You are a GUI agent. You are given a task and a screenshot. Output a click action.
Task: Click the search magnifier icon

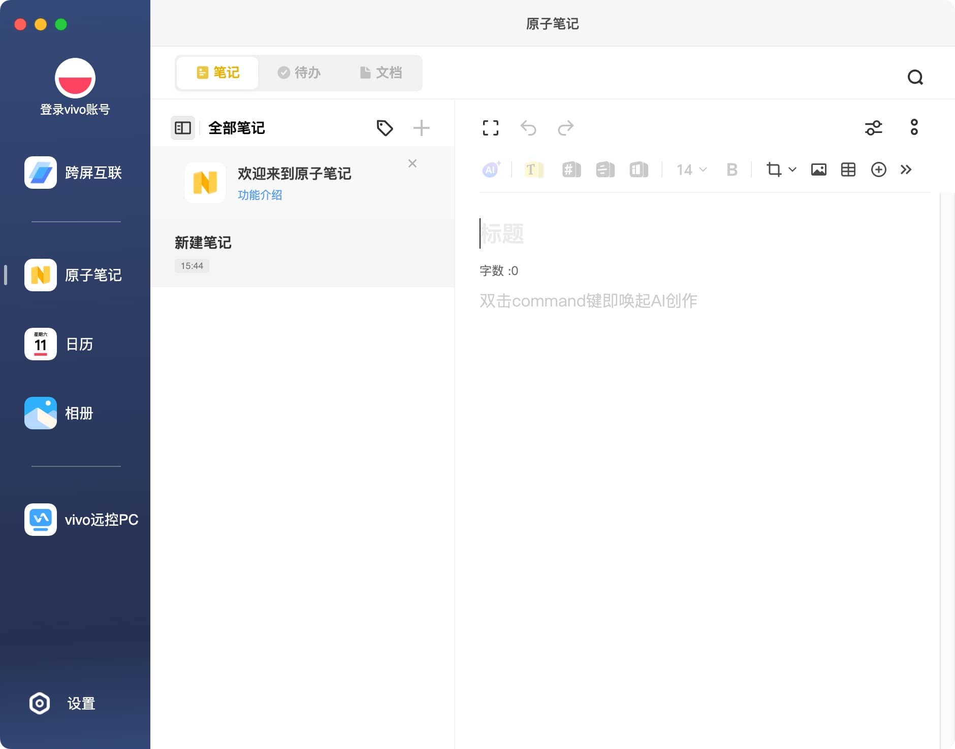click(915, 77)
